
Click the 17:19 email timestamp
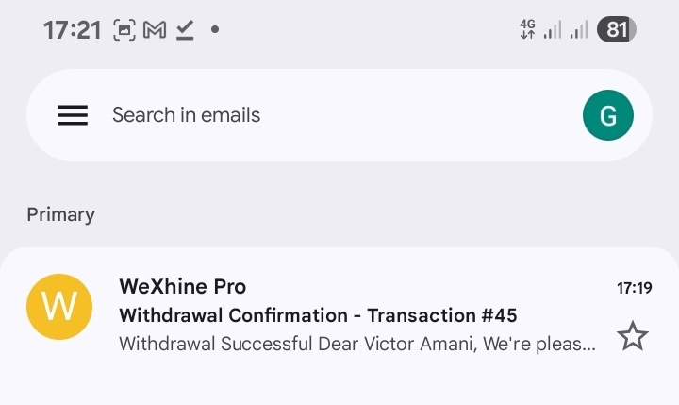634,288
